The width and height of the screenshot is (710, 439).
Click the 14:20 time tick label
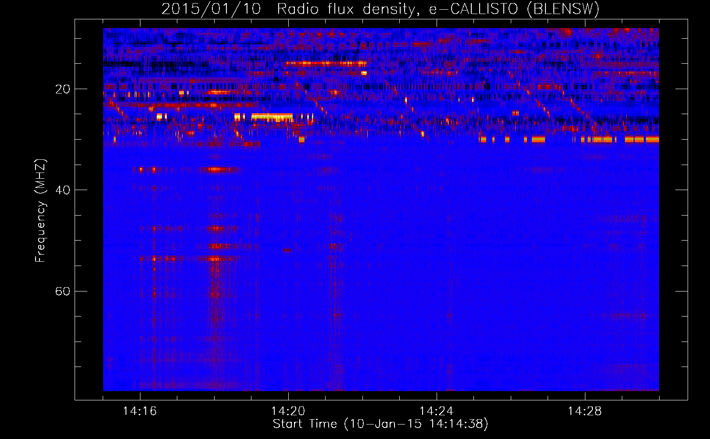coord(288,411)
